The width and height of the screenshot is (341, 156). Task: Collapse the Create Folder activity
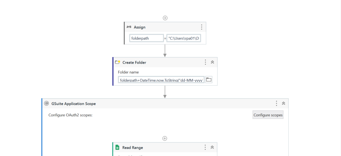tap(212, 62)
